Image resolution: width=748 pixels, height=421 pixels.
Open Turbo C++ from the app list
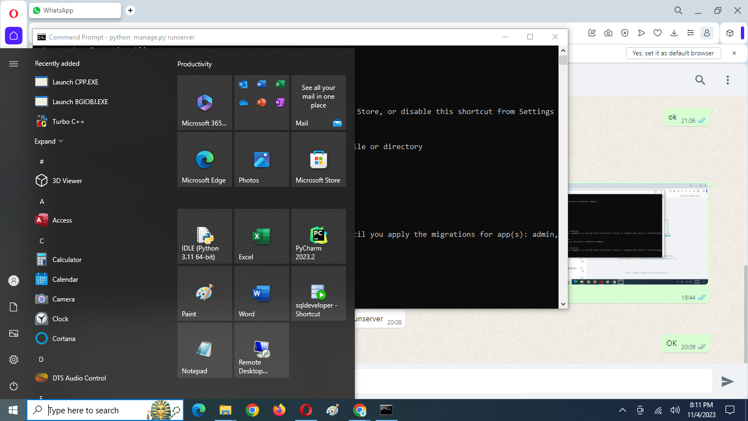(x=68, y=121)
